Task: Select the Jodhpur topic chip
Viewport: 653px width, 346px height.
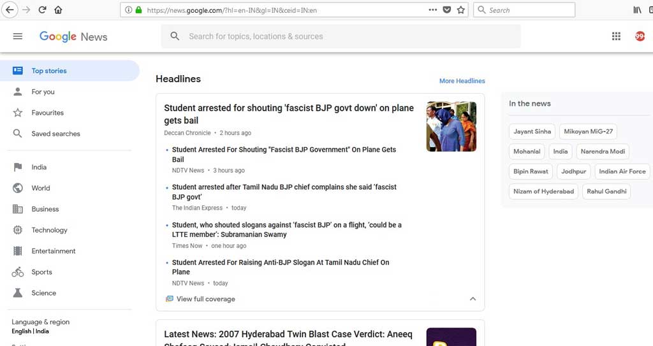Action: pos(573,171)
